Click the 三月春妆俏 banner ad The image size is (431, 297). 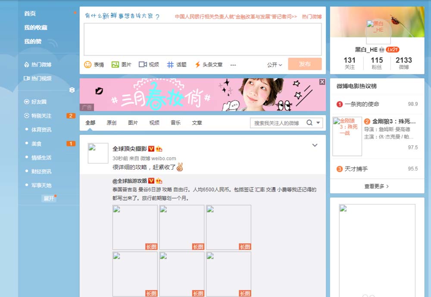(203, 95)
